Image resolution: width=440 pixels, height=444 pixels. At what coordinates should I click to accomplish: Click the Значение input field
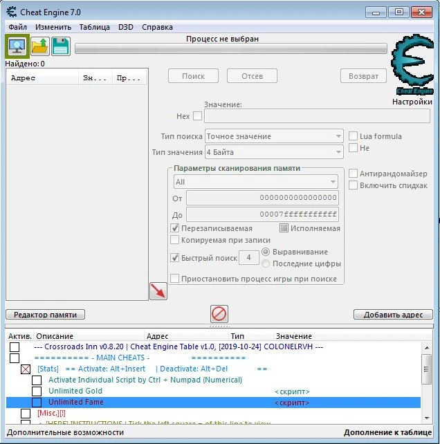point(317,116)
